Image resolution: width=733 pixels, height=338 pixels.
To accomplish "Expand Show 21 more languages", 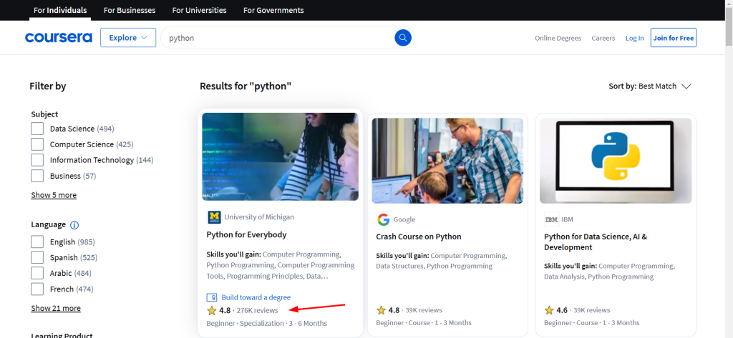I will coord(56,308).
